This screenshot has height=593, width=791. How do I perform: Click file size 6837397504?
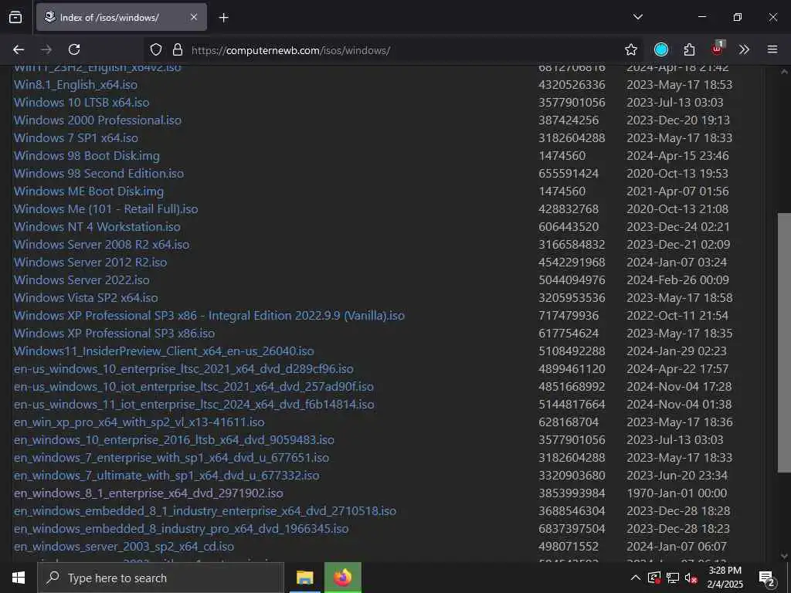click(572, 528)
